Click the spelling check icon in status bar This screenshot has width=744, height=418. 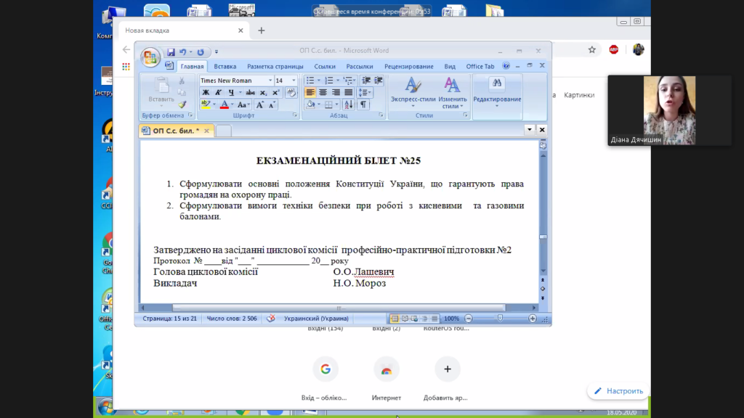(x=270, y=319)
